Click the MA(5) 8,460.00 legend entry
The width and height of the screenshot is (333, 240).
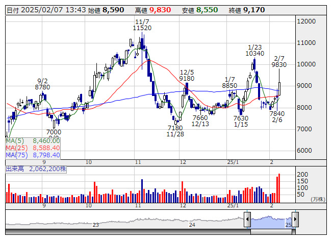(33, 141)
